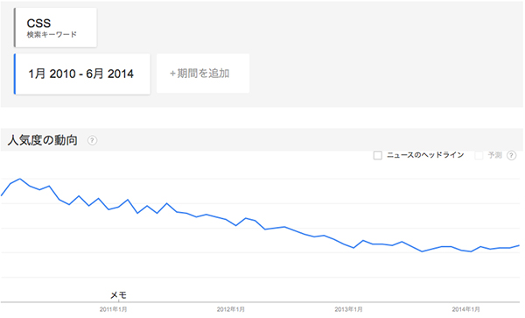Image resolution: width=525 pixels, height=318 pixels.
Task: Click help icon beside 人気度の動向 heading
Action: (x=92, y=140)
